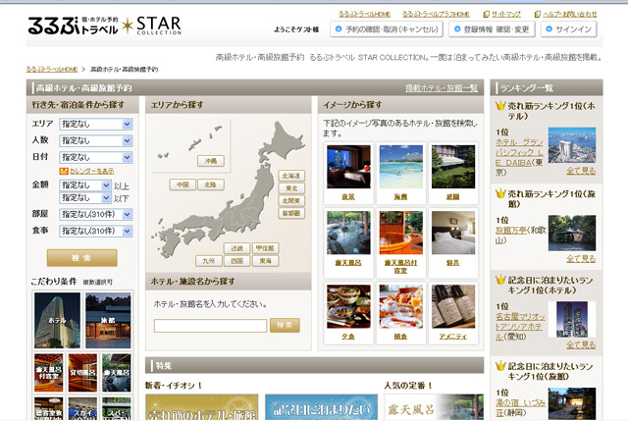The image size is (628, 421).
Task: Click the hotel name text input field
Action: [210, 326]
